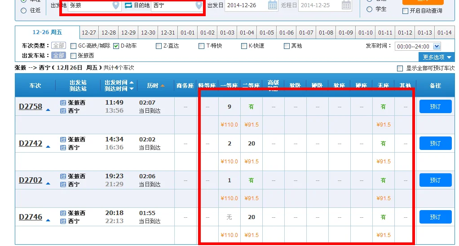Select 全部 for 出发车站
This screenshot has width=459, height=246.
[58, 56]
